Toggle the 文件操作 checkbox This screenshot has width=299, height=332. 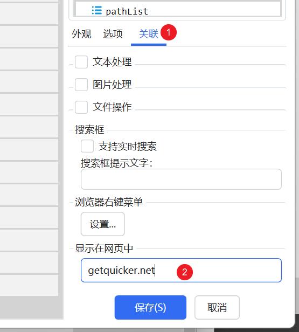coord(81,107)
